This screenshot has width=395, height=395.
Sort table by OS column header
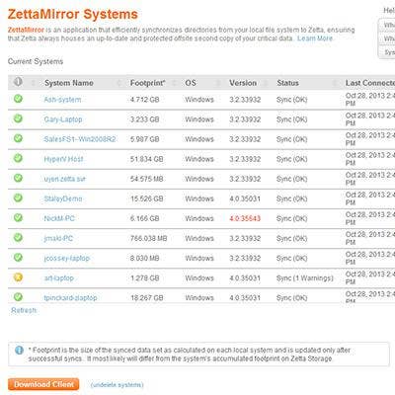(191, 83)
